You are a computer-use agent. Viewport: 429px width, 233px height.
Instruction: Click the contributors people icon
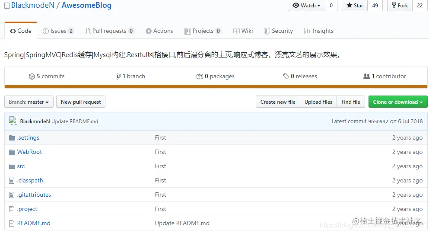coord(367,77)
